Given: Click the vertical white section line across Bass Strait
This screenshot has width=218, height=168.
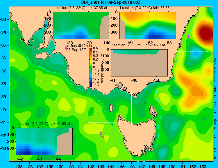Looking at the screenshot, I should tap(131, 107).
